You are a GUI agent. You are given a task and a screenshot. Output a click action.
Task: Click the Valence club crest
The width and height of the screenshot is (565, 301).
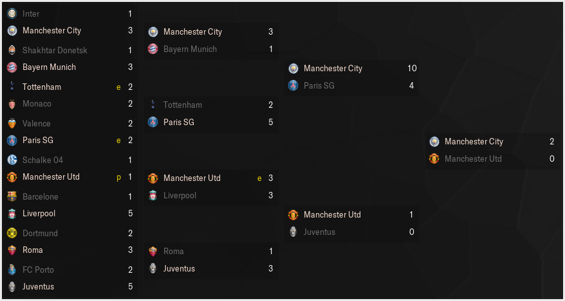click(12, 124)
